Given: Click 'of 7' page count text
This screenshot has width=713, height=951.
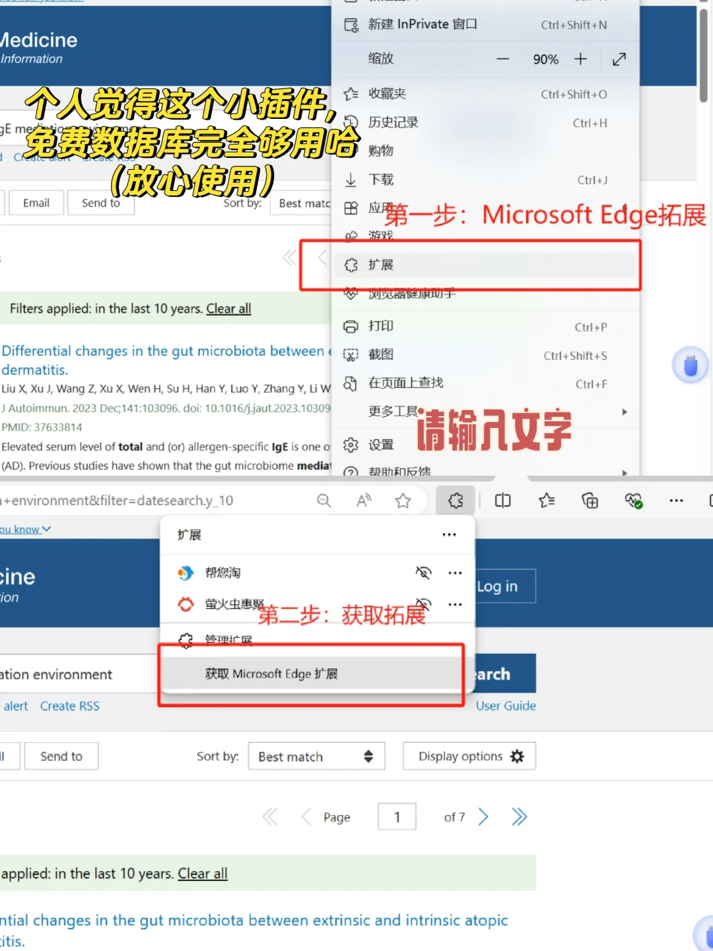Looking at the screenshot, I should (x=454, y=818).
